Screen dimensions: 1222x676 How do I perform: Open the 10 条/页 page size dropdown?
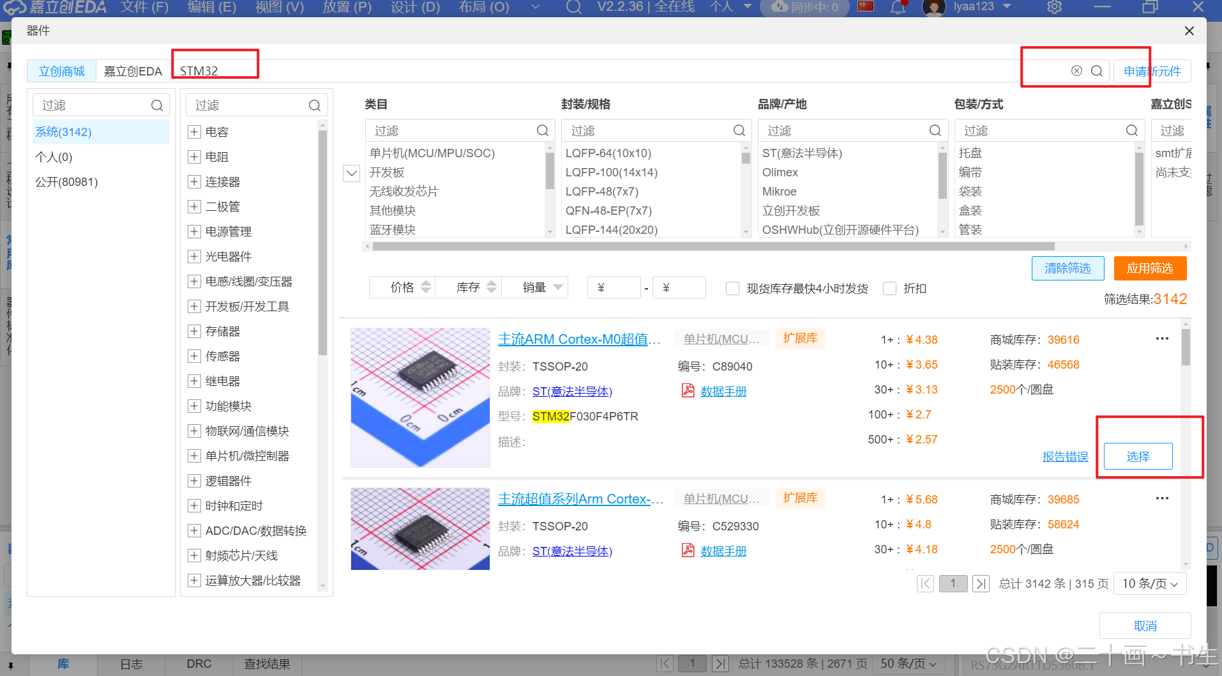point(1150,583)
